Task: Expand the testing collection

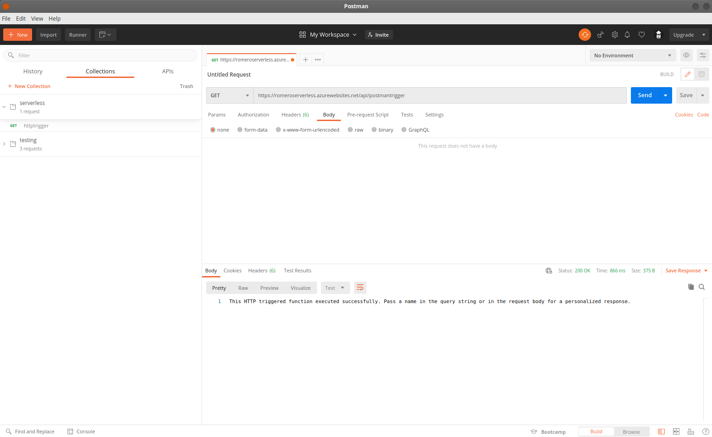Action: (x=4, y=144)
